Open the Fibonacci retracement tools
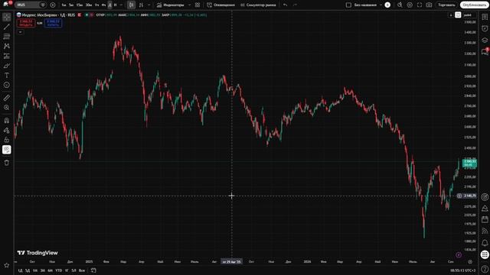Image resolution: width=490 pixels, height=275 pixels. 7,37
